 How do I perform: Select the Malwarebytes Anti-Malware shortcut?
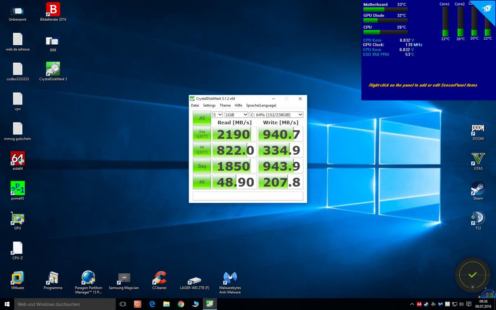(x=230, y=283)
